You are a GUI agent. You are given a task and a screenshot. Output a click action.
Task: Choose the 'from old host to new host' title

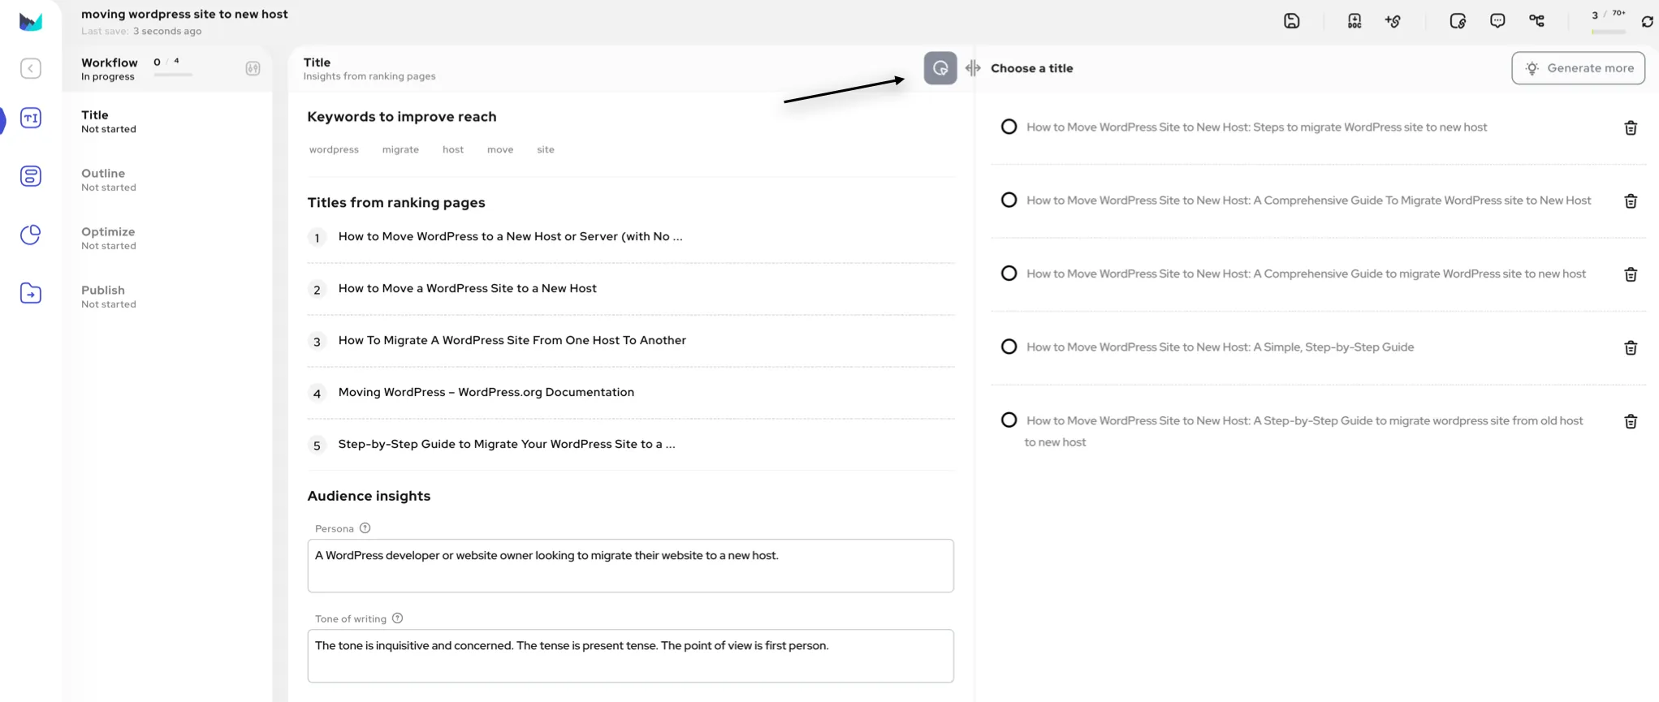[1009, 420]
